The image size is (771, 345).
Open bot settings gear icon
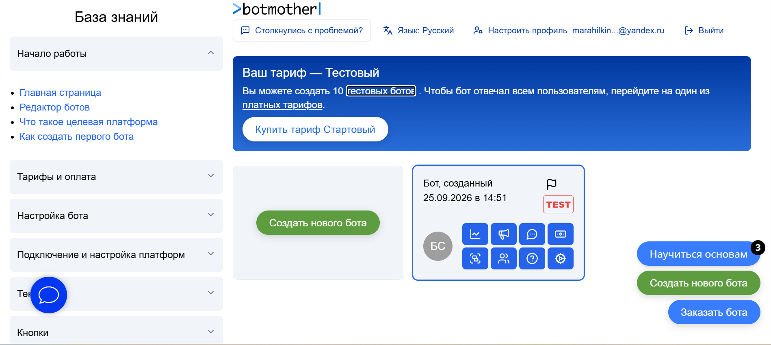point(560,258)
